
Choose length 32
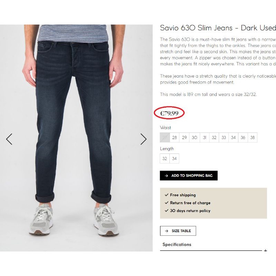pos(165,159)
